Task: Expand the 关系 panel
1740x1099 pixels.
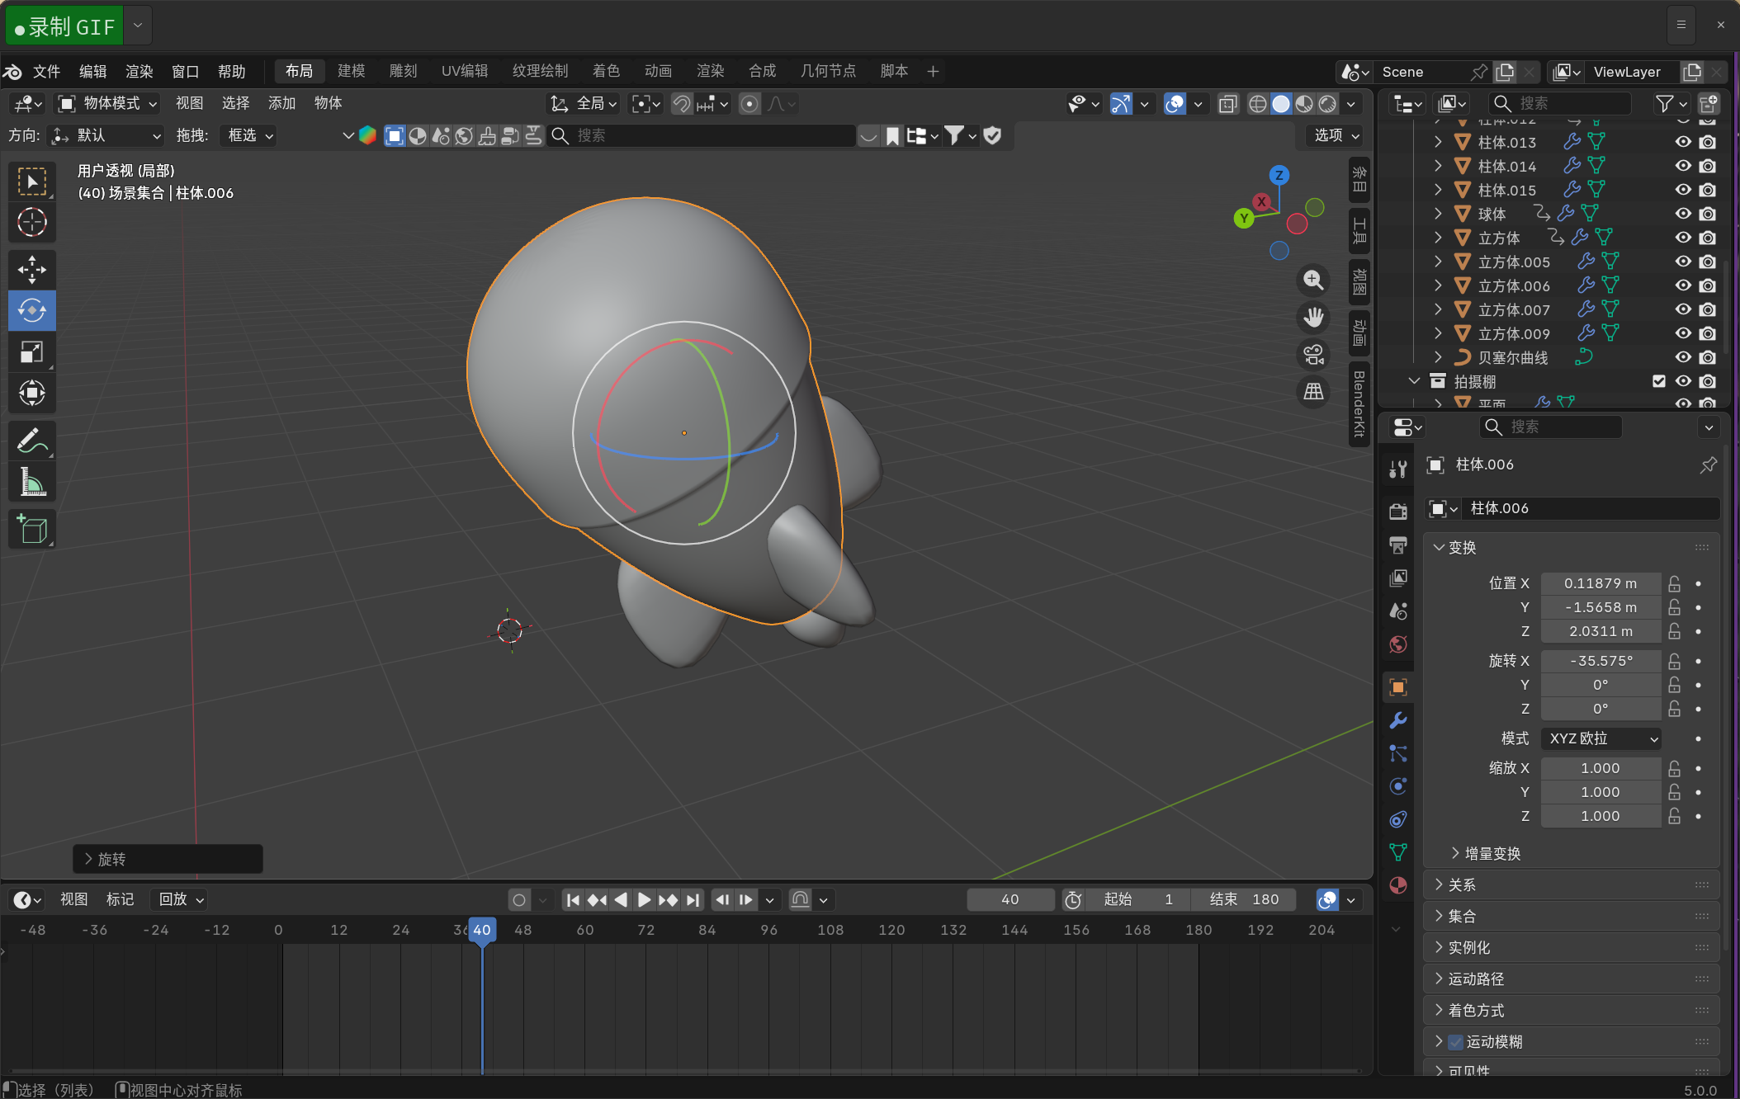Action: point(1461,884)
